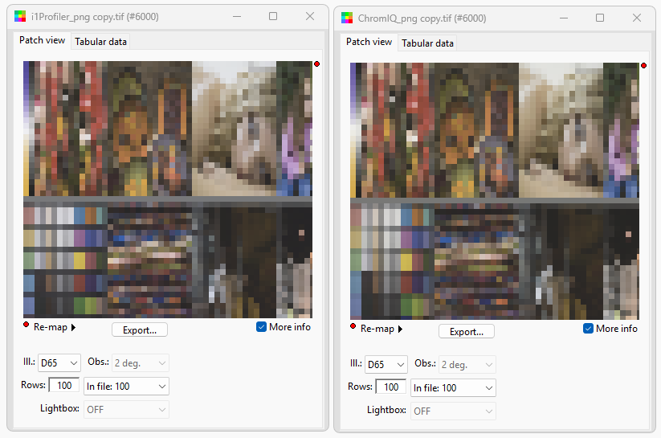Click the patch image in ChromIQ window
Image resolution: width=661 pixels, height=438 pixels.
tap(495, 191)
